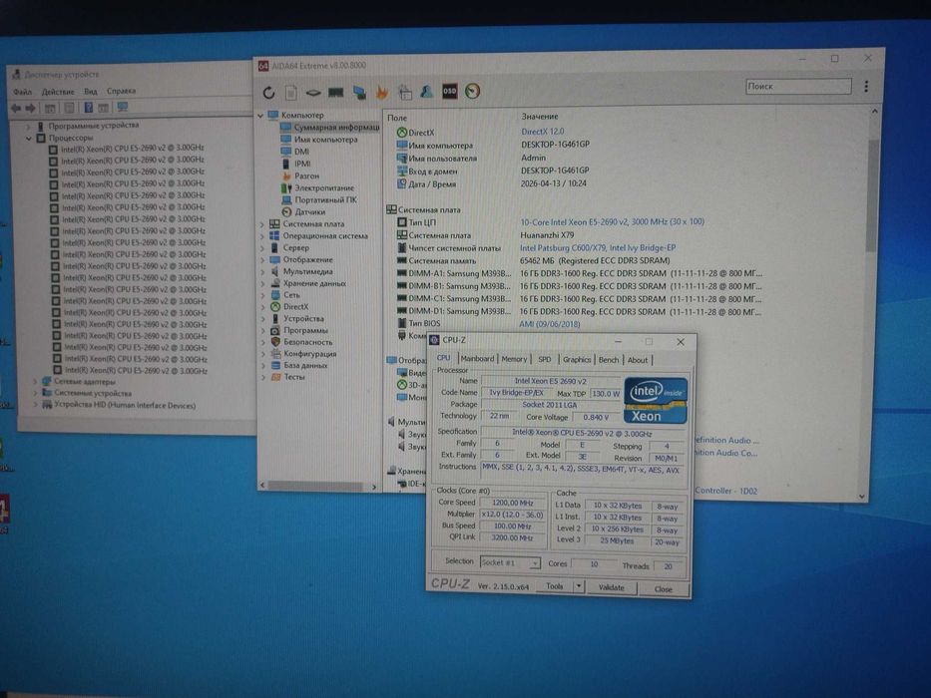931x698 pixels.
Task: Click Device Manager show console tree icon
Action: tap(51, 108)
